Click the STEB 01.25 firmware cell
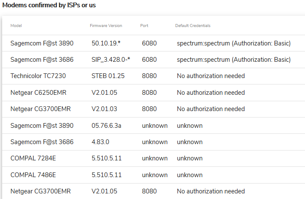 click(x=108, y=76)
